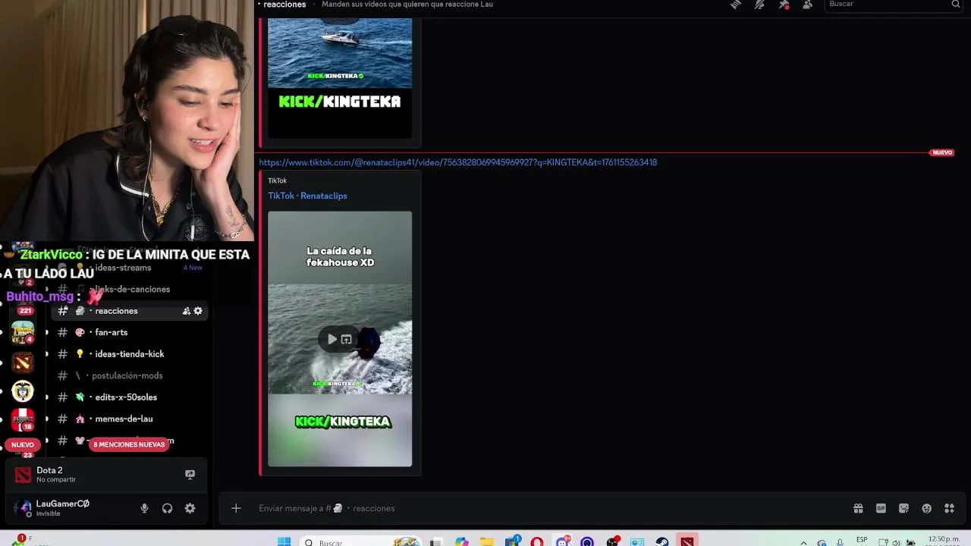Open the Windows Start button
The width and height of the screenshot is (971, 546).
click(x=284, y=541)
